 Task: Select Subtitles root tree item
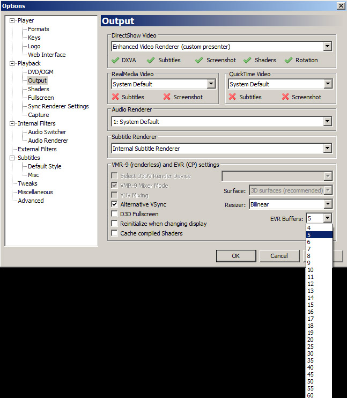click(x=28, y=158)
